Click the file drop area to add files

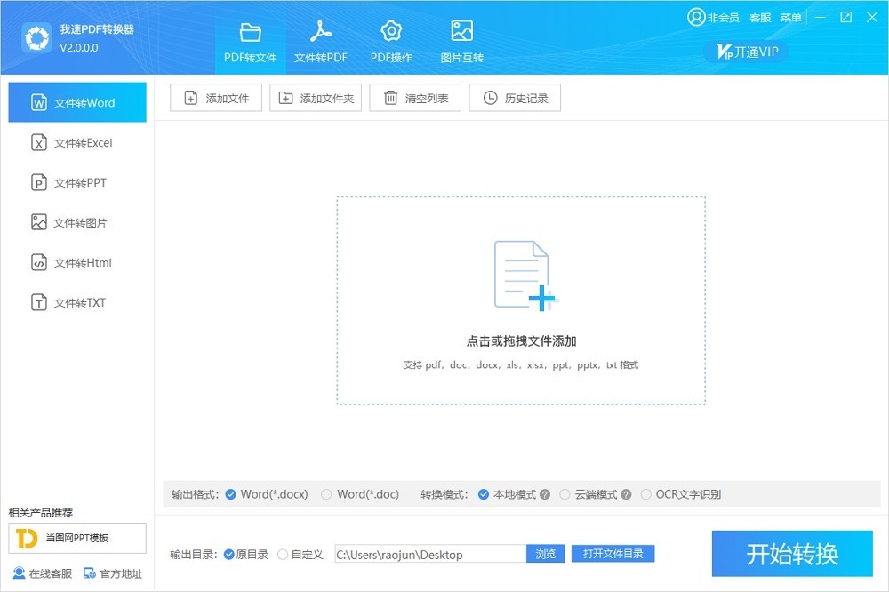point(521,300)
